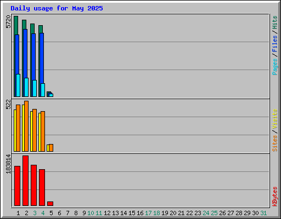
Task: Click the cyan Pages bar for day 1
Action: click(18, 85)
